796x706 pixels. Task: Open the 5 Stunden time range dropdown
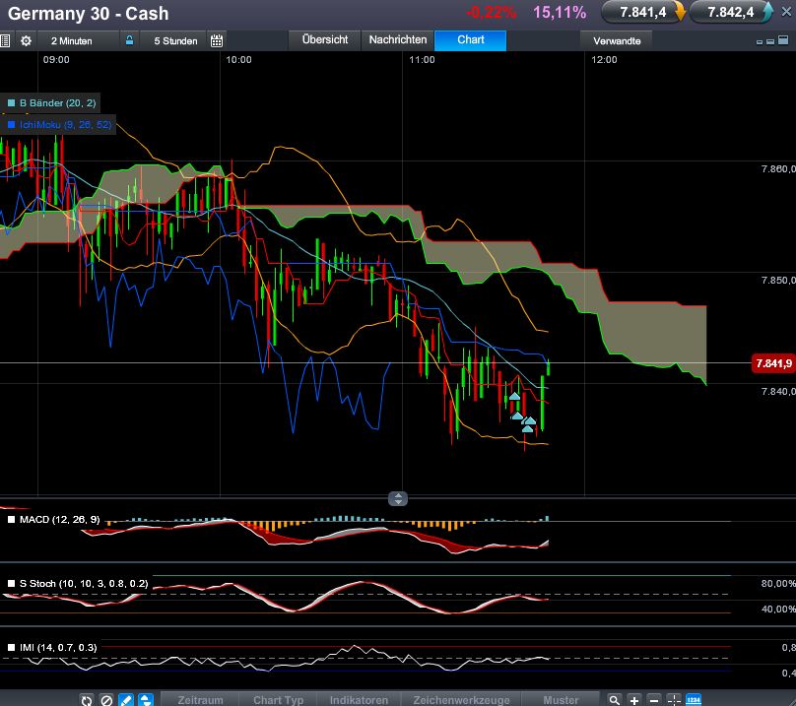175,40
